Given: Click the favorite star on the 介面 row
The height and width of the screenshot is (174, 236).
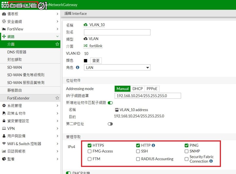Looking at the screenshot, I should 57,44.
